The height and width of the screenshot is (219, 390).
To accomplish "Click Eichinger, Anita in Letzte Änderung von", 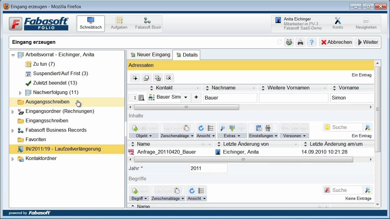I will tap(241, 152).
